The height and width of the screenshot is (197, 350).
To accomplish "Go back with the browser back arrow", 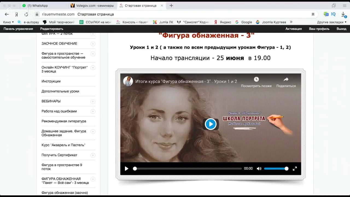I will tap(7, 14).
